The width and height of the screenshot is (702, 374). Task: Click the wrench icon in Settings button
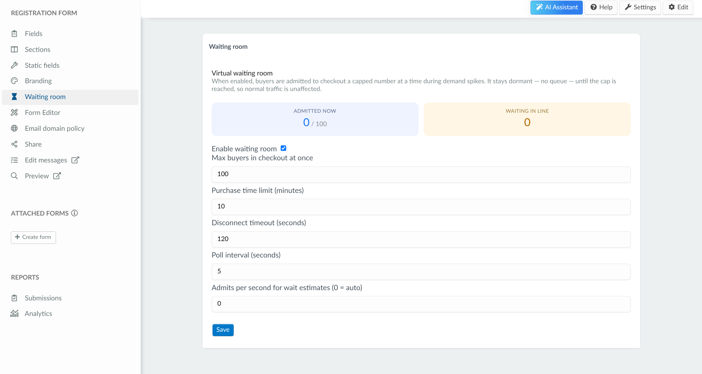coord(628,7)
